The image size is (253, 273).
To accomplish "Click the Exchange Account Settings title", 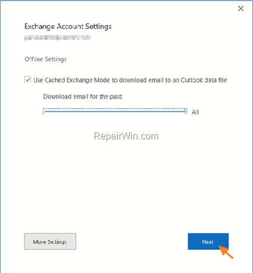I will 68,26.
